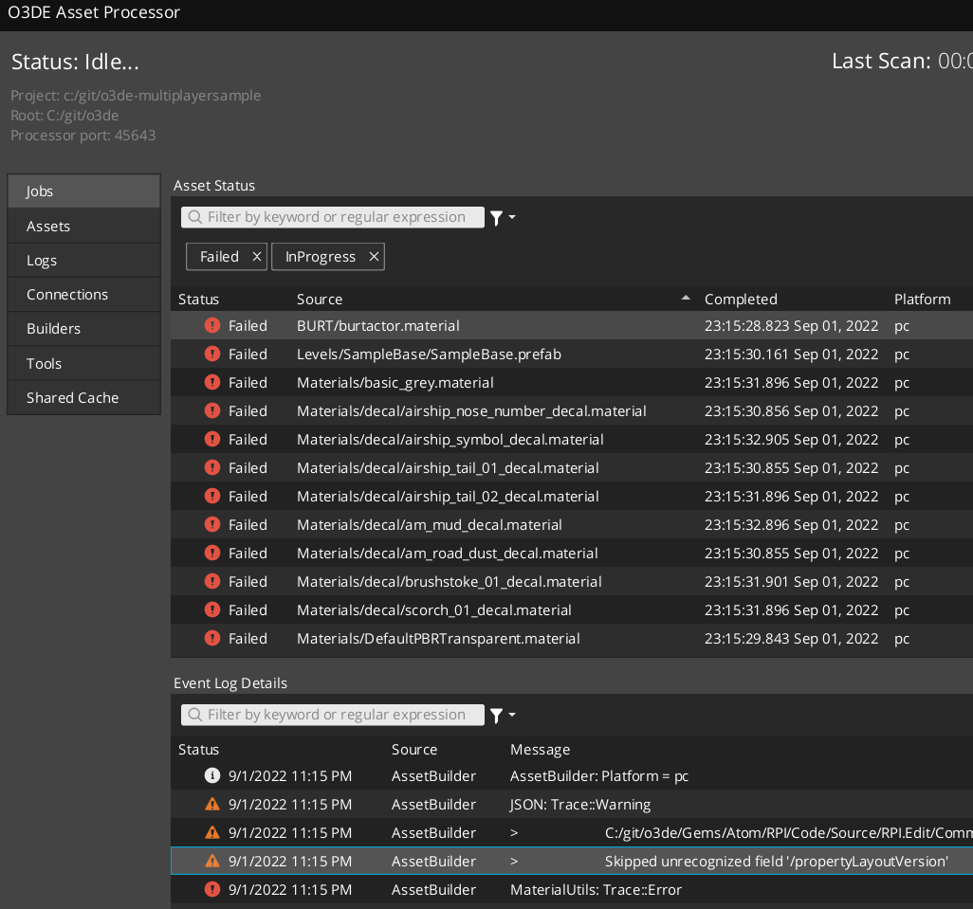
Task: Open the filter dropdown arrow beside the Asset Status funnel
Action: pos(510,217)
